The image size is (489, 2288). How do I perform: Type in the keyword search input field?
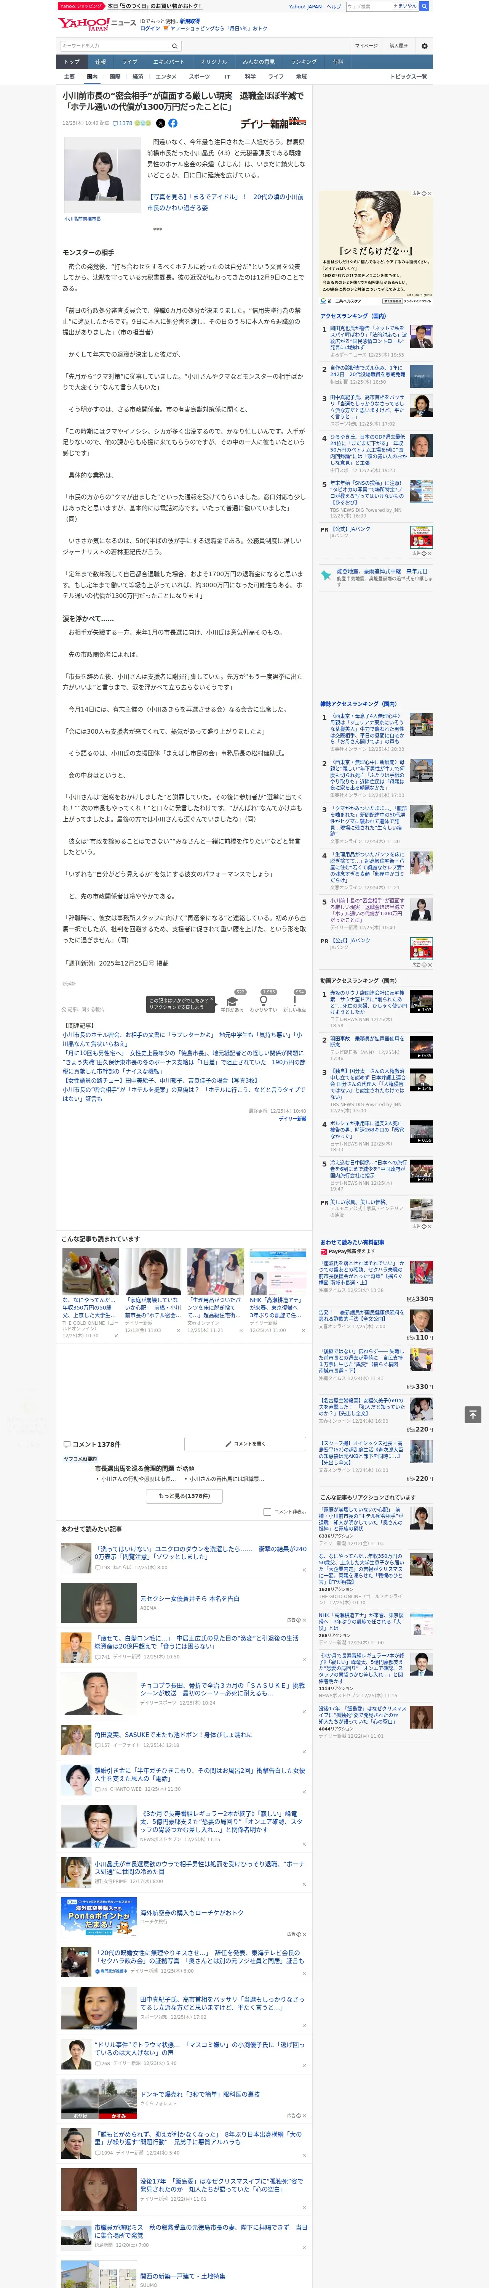115,45
